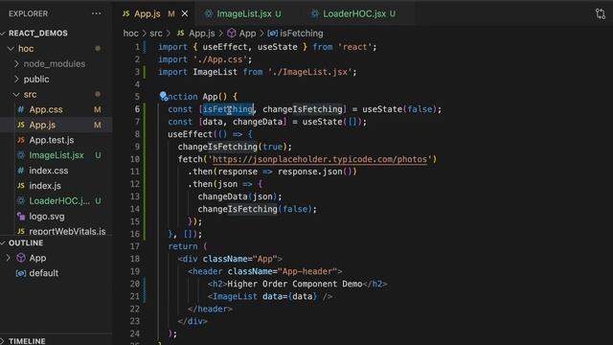Click App.js in the breadcrumb

[202, 34]
